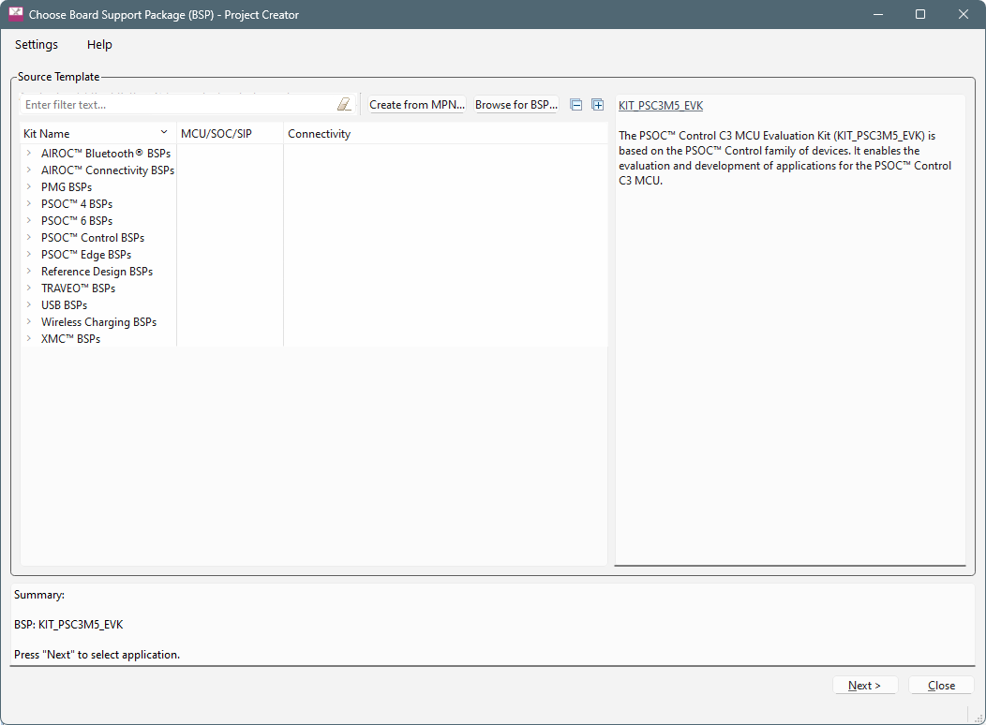Expand the TRAVEO BSPs group
Viewport: 986px width, 725px height.
click(x=29, y=289)
